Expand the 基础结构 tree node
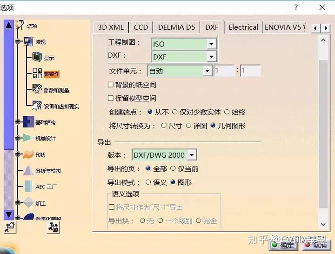Image resolution: width=335 pixels, height=254 pixels. [x=18, y=122]
